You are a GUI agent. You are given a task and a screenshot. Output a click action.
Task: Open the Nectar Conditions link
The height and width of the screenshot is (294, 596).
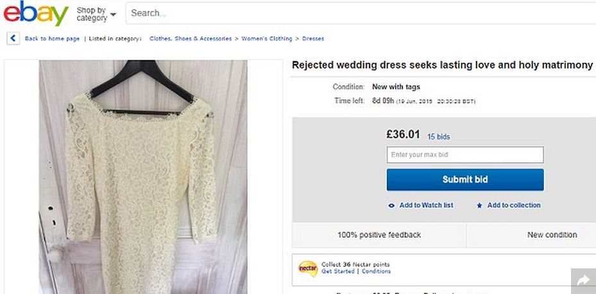(376, 271)
